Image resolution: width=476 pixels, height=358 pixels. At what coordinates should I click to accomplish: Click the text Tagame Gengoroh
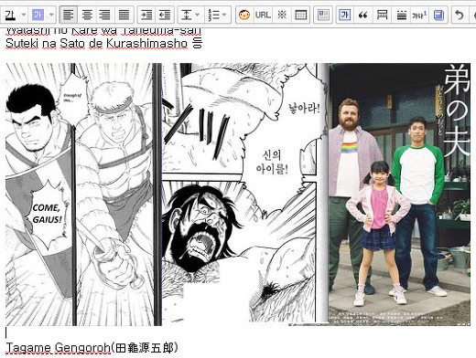tap(58, 348)
